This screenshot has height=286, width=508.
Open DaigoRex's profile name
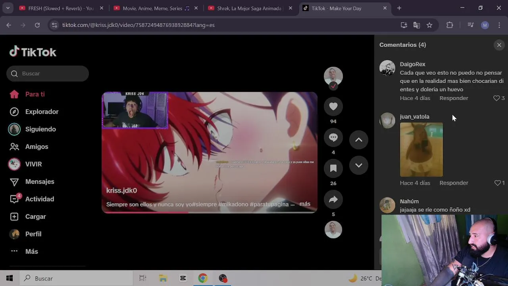coord(412,64)
